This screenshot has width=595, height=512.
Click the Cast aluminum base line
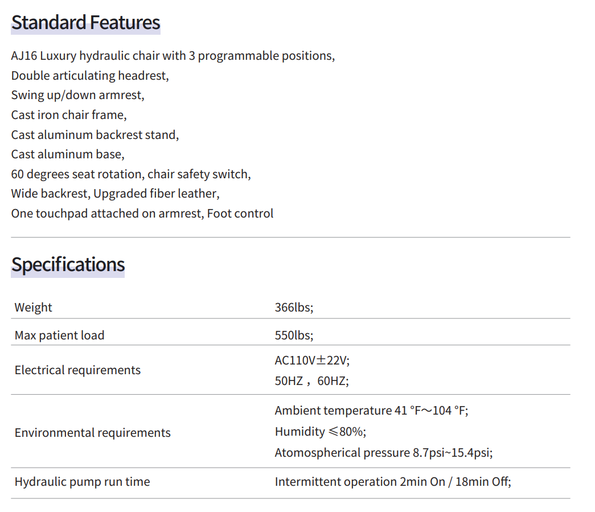click(x=67, y=154)
